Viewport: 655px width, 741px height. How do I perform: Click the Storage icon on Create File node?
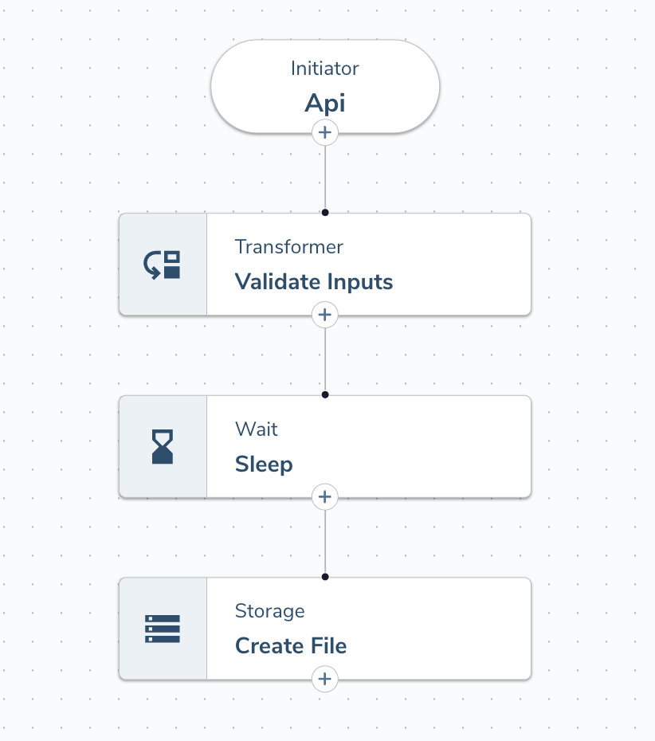pos(163,629)
